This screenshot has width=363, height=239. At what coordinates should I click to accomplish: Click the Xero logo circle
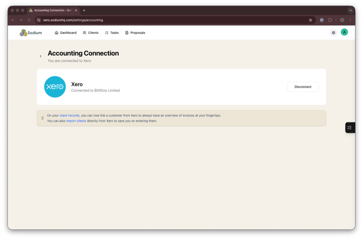point(55,87)
